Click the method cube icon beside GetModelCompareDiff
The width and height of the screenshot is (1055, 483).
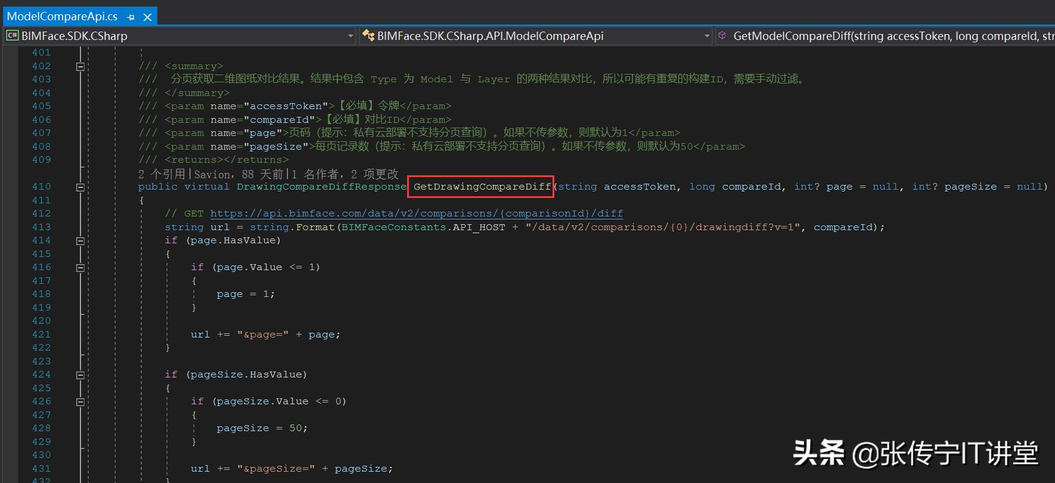722,36
